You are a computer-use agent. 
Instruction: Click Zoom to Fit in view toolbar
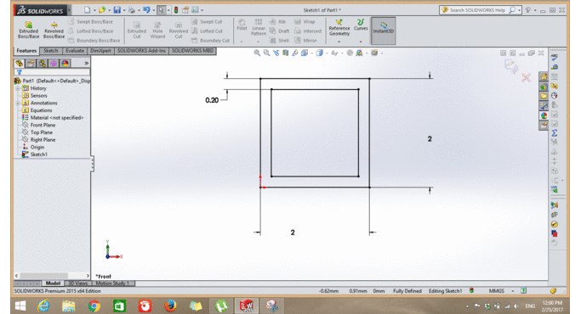click(x=257, y=53)
